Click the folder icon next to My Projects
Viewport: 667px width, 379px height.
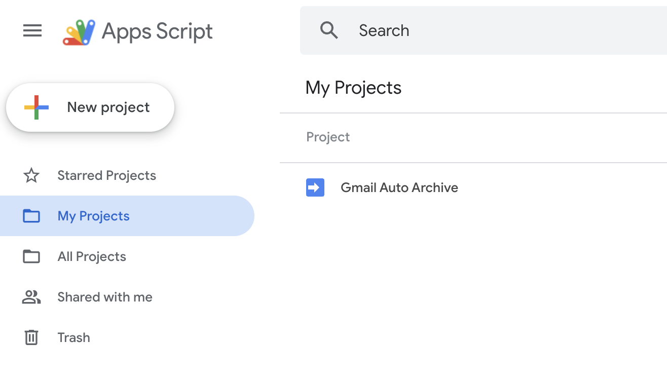(31, 216)
